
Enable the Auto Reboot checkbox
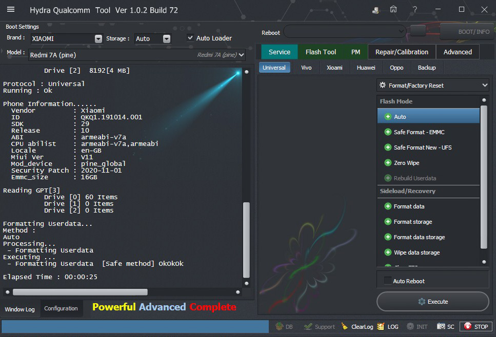click(388, 281)
